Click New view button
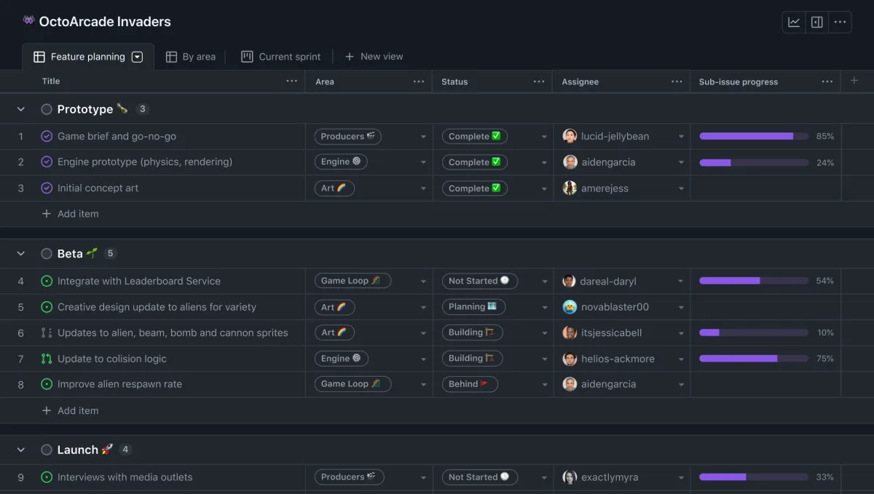The width and height of the screenshot is (874, 494). pyautogui.click(x=374, y=57)
